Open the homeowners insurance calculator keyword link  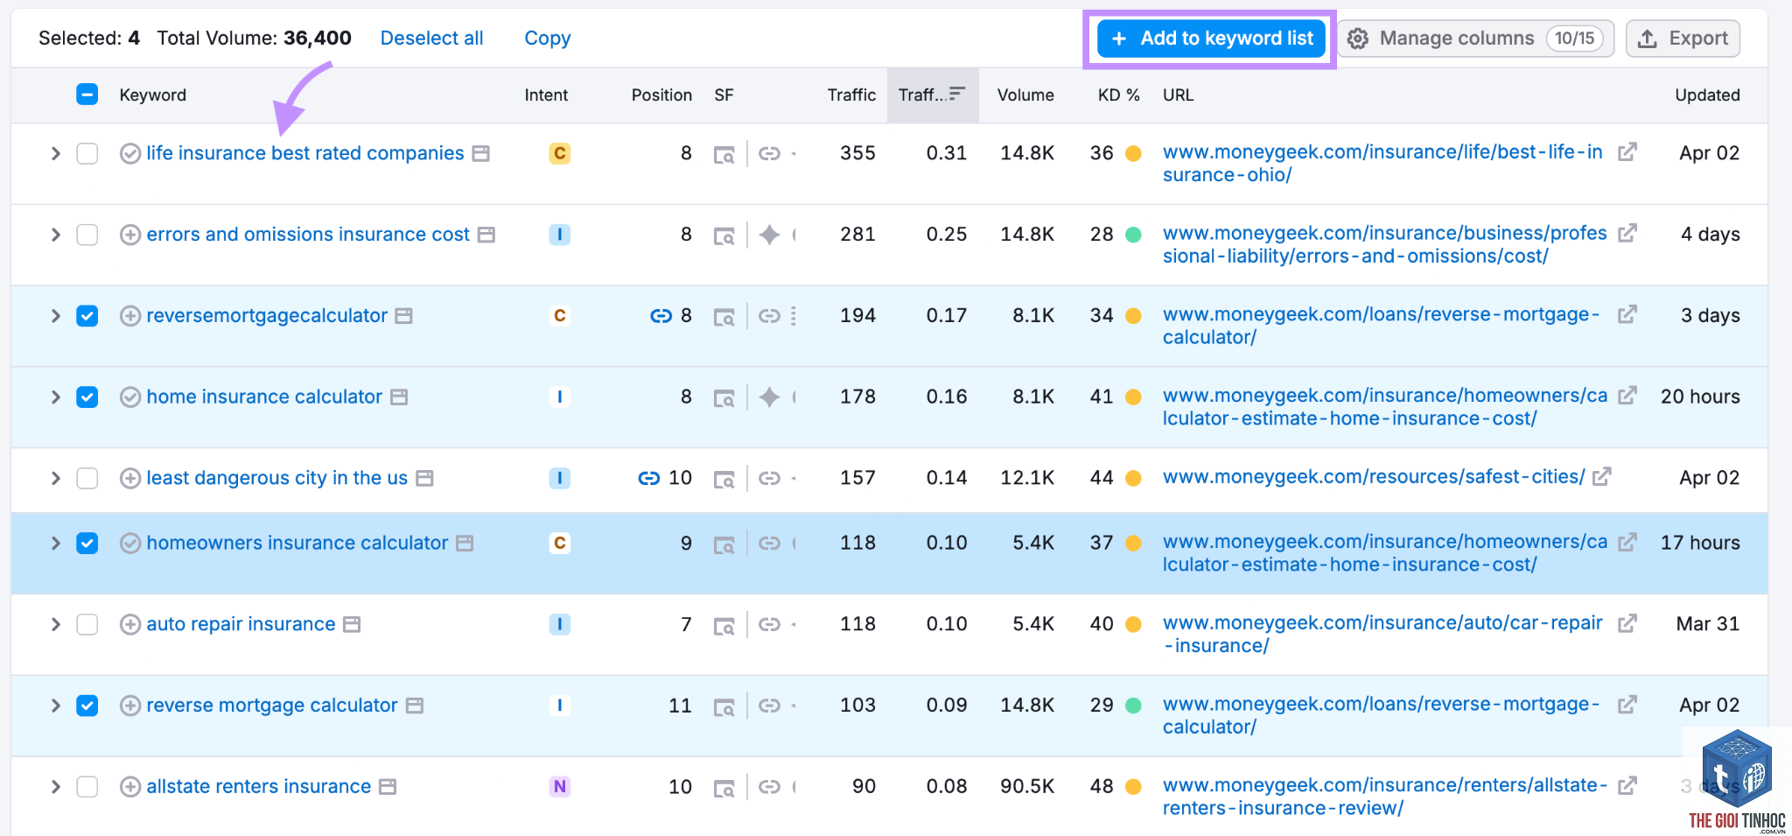[x=297, y=543]
